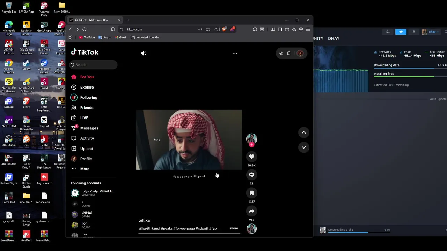The image size is (447, 251).
Task: Open profile avatar in TikTok top-right pill
Action: [x=300, y=53]
